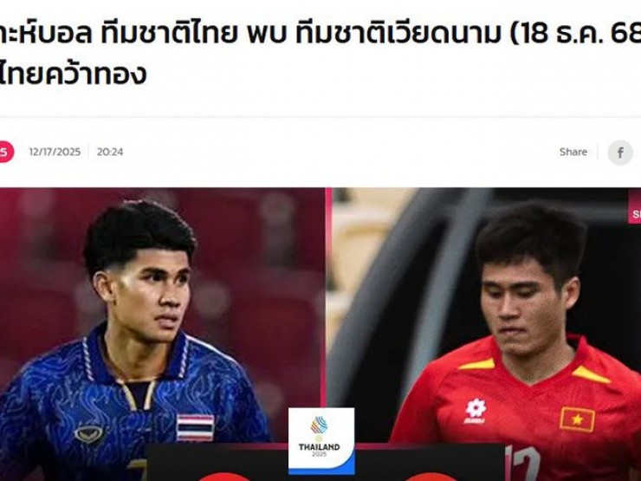Click the pink tag on image corner
The height and width of the screenshot is (481, 641).
[x=634, y=213]
